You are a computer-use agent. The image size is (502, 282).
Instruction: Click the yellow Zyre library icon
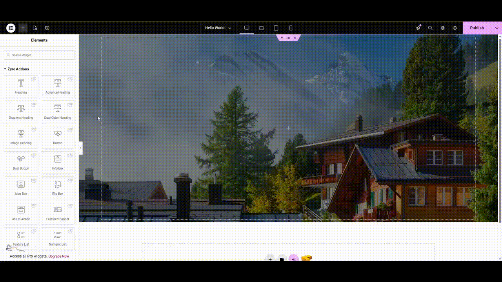coord(307,258)
